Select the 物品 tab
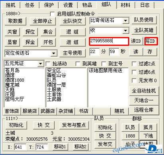Image resolution: width=164 pixels, height=155 pixels. pyautogui.click(x=87, y=5)
